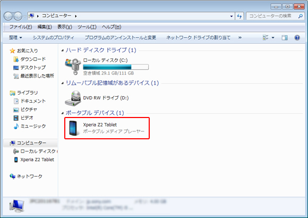Image resolution: width=308 pixels, height=218 pixels.
Task: Click the computer icon in details pane
Action: tap(17, 206)
